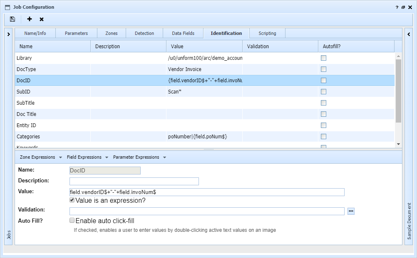The image size is (417, 258).
Task: Switch to the Scripting tab
Action: point(267,33)
